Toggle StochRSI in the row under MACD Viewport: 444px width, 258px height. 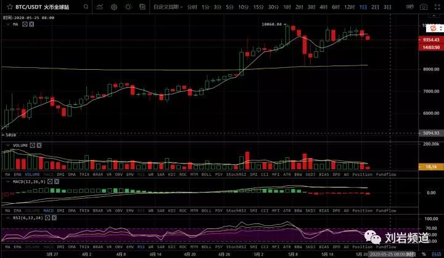pyautogui.click(x=236, y=210)
